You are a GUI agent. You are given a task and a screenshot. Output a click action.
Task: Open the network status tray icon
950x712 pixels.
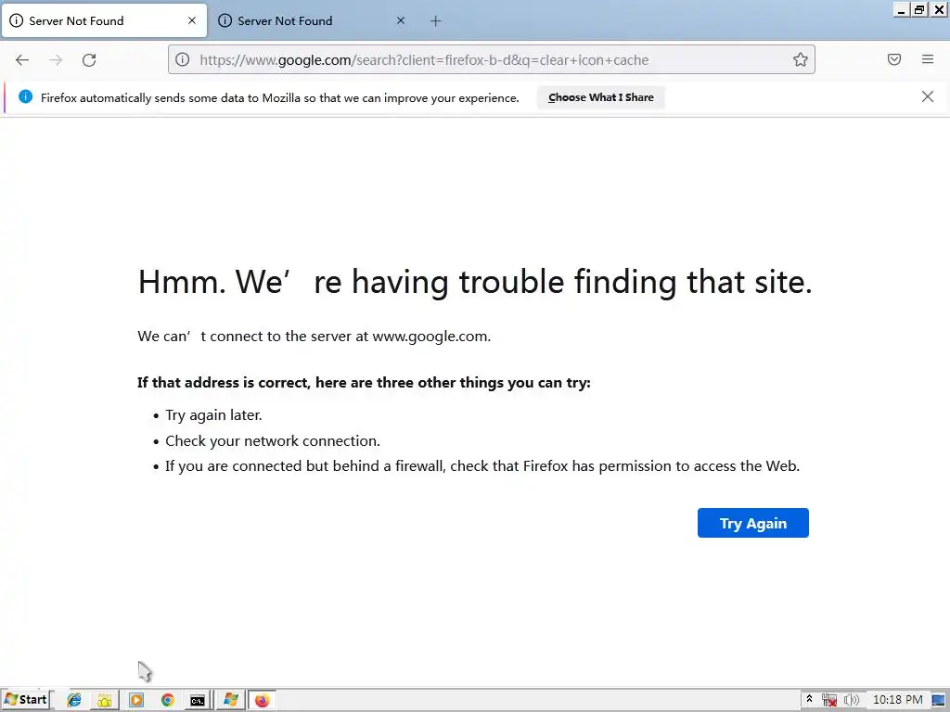tap(829, 701)
